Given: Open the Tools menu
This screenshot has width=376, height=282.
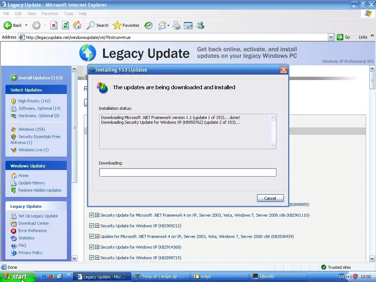Looking at the screenshot, I should (x=68, y=14).
